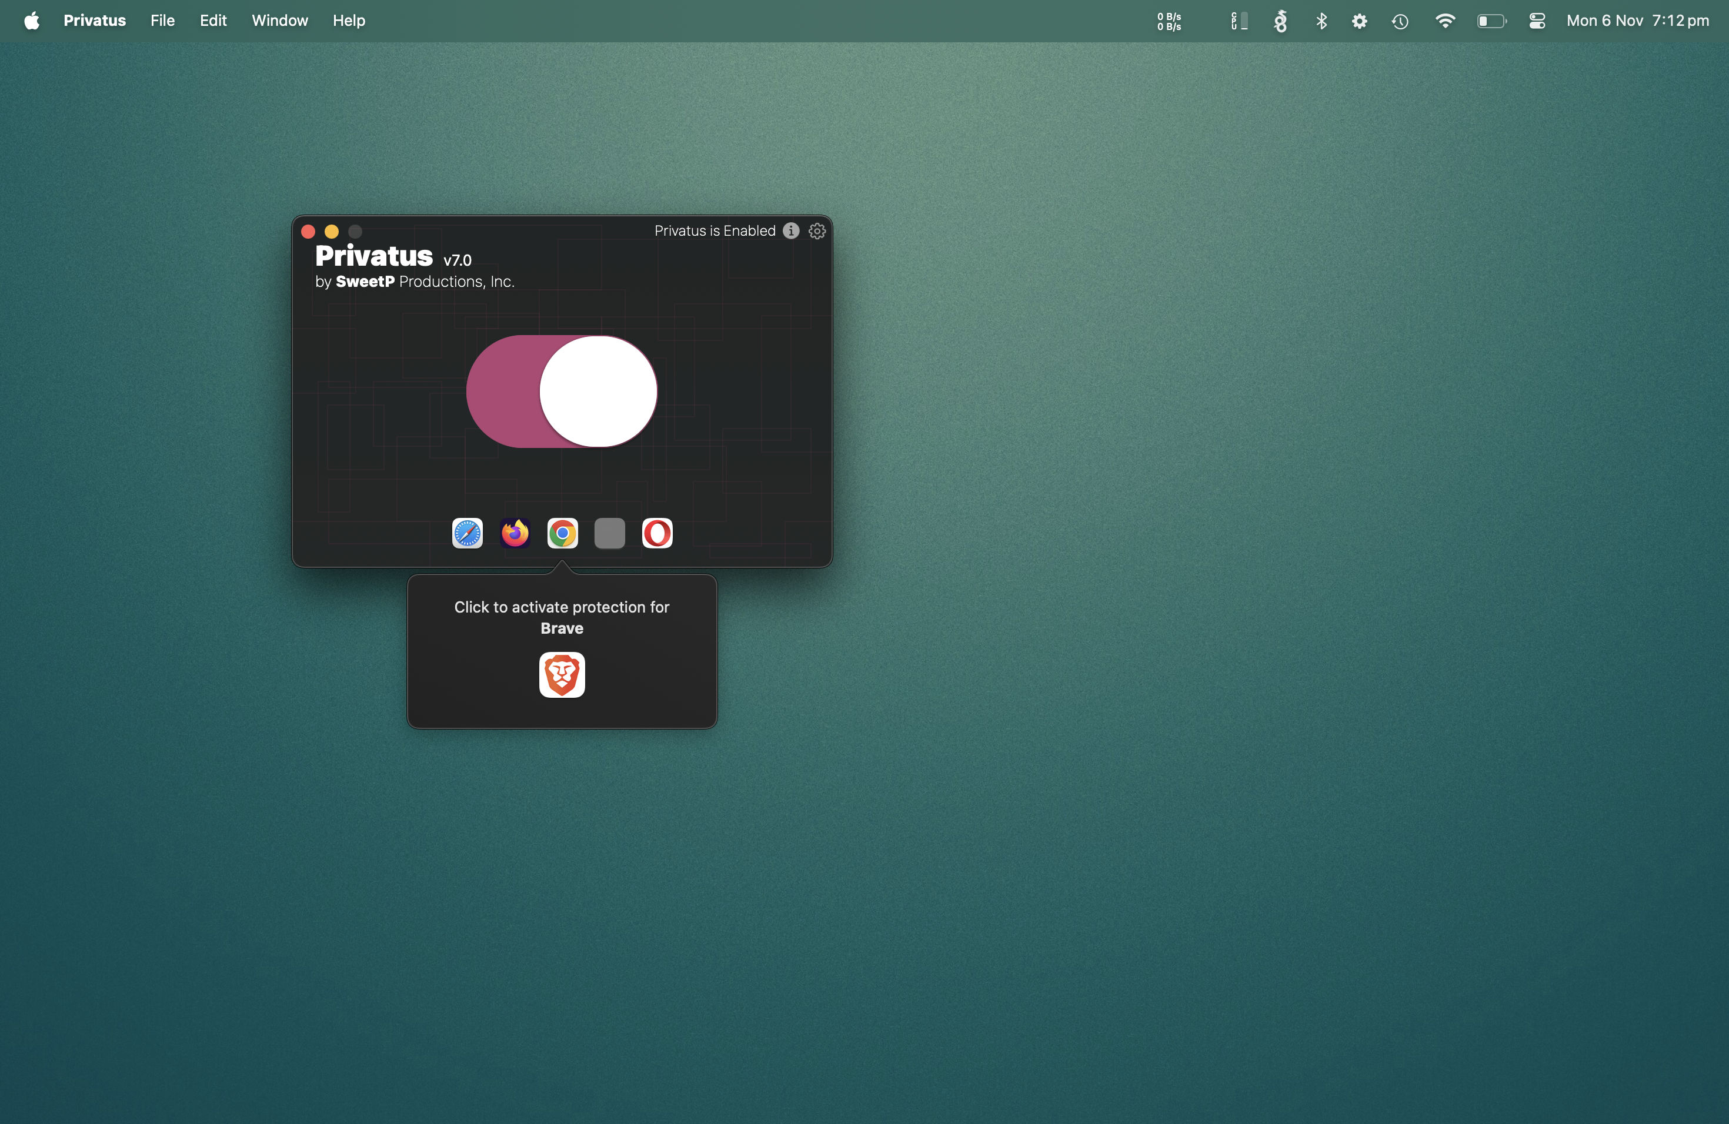The height and width of the screenshot is (1124, 1729).
Task: Click the Opera browser icon in Privatus
Action: 657,534
